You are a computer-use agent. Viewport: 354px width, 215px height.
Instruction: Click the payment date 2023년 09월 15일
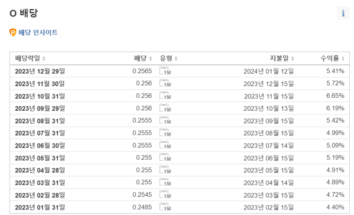tap(269, 121)
